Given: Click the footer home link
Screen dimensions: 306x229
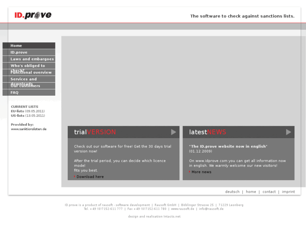Looking at the screenshot, I should pyautogui.click(x=251, y=192).
